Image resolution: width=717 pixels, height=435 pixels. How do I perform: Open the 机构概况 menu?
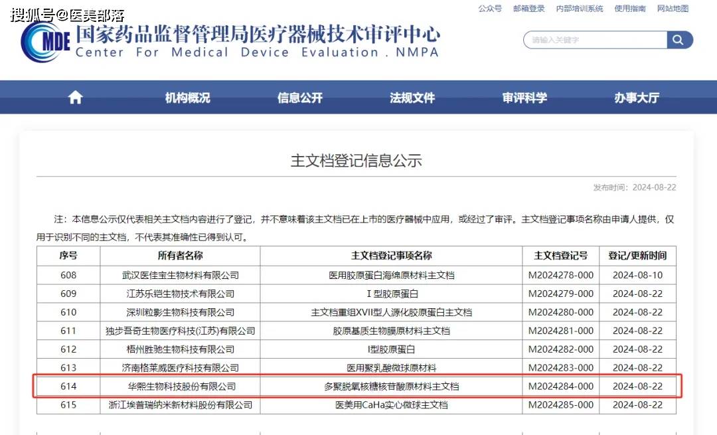(x=187, y=98)
